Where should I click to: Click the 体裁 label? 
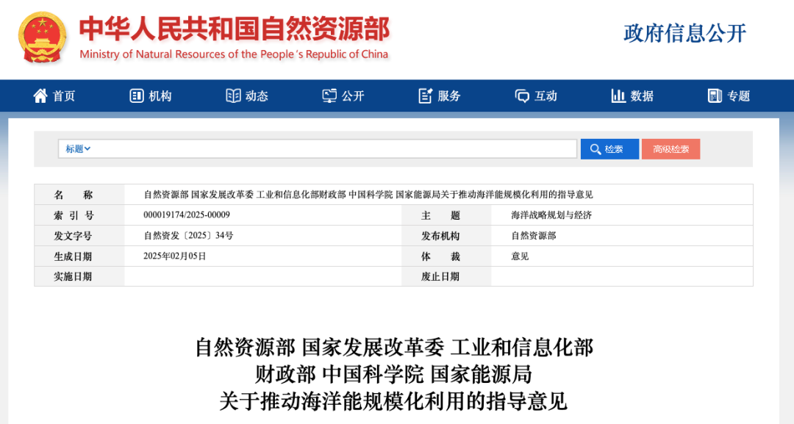point(440,256)
